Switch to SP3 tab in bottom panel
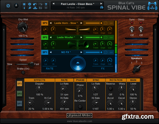159x124 pixels. coord(19,84)
